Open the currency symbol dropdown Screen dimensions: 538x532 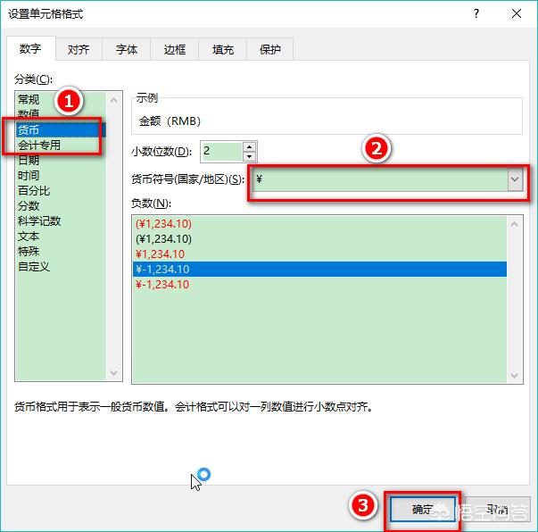(x=515, y=179)
